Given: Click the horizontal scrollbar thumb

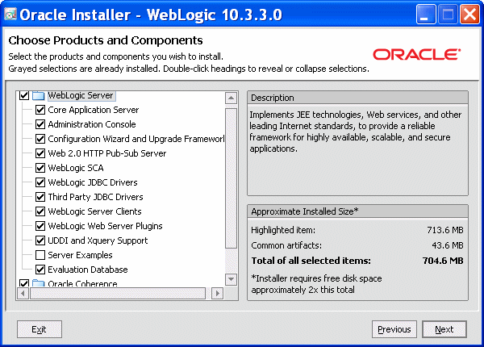Looking at the screenshot, I should (118, 293).
